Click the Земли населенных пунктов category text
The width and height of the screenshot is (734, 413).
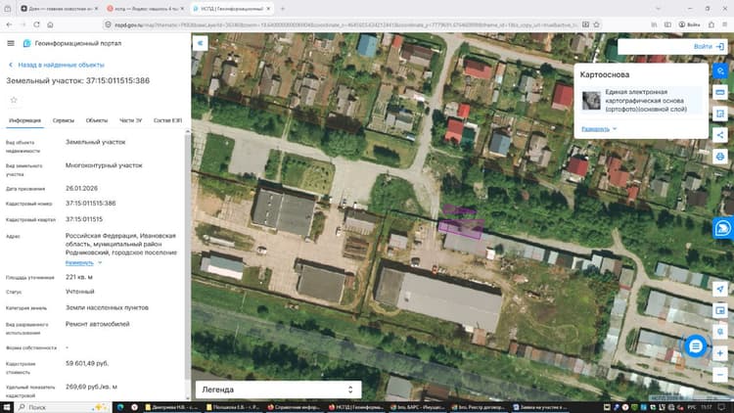tap(107, 307)
